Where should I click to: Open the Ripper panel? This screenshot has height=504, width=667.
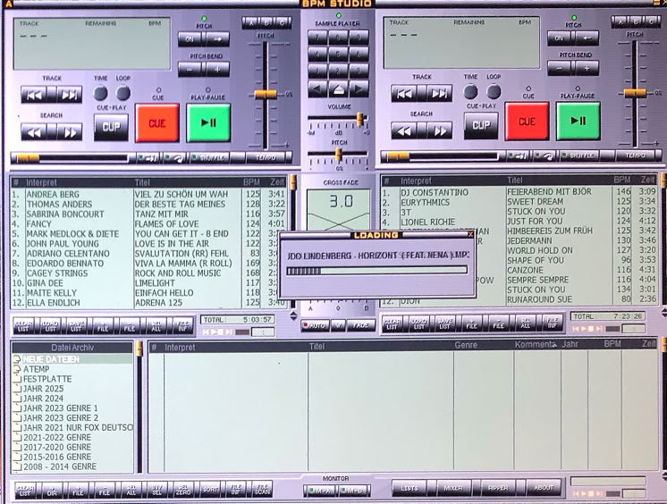pyautogui.click(x=496, y=488)
